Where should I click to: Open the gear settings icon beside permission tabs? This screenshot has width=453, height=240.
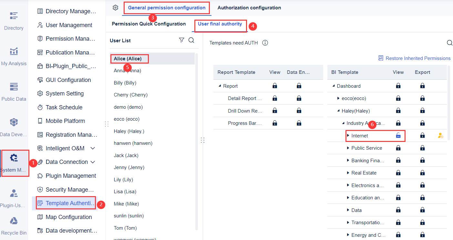click(x=115, y=7)
